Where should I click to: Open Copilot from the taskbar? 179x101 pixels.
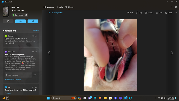(x=79, y=98)
